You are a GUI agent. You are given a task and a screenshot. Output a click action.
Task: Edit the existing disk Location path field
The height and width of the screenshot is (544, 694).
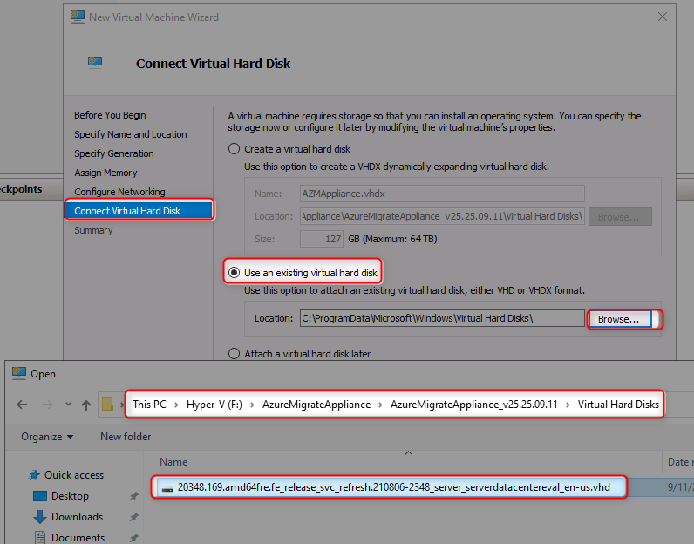coord(442,318)
